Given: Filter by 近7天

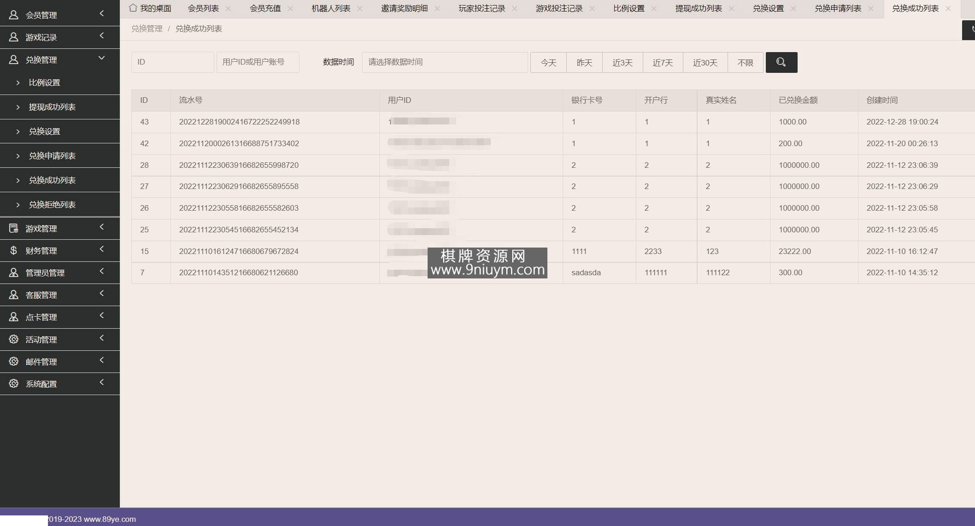Looking at the screenshot, I should [663, 63].
